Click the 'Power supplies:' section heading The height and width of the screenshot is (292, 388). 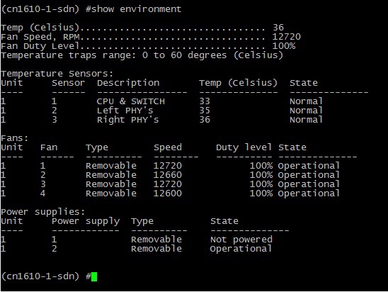point(42,212)
